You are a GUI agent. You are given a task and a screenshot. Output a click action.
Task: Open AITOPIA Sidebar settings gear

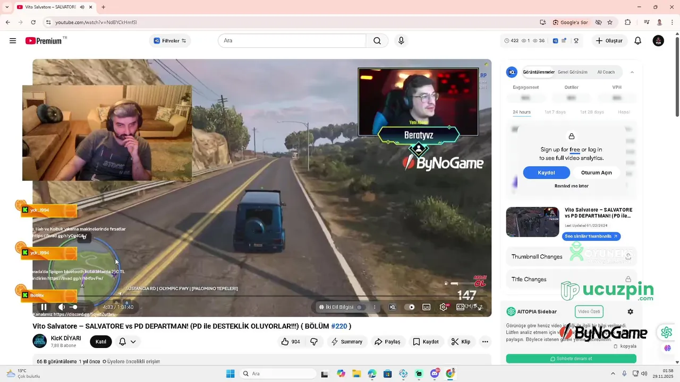[x=630, y=311]
